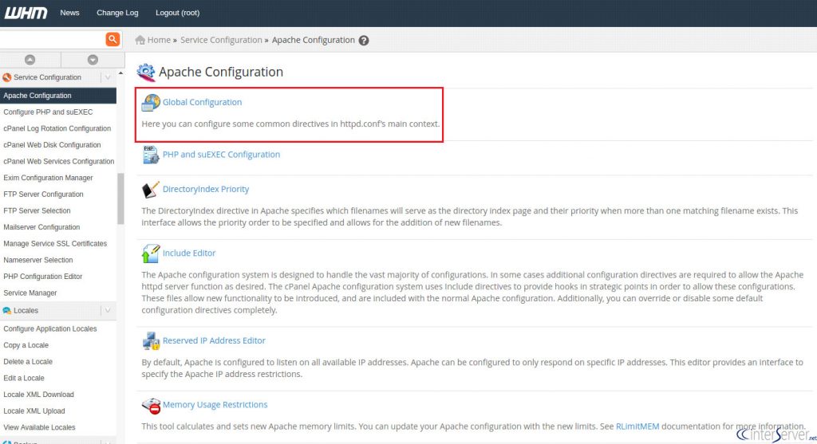Viewport: 817px width, 444px height.
Task: Open the News menu item
Action: click(x=70, y=13)
